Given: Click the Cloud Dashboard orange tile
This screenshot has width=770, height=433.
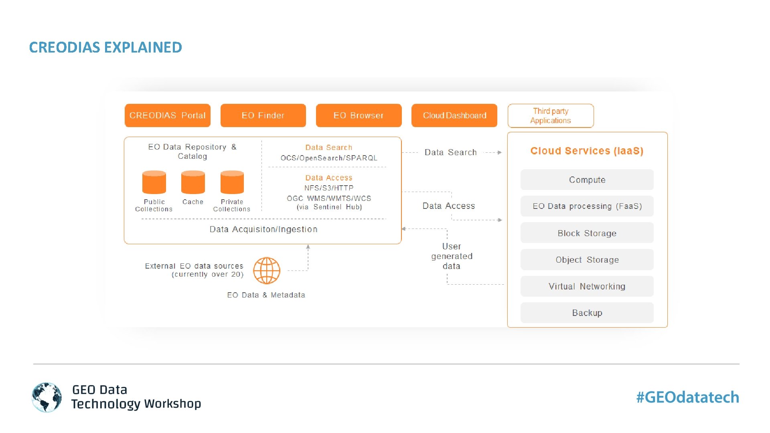Looking at the screenshot, I should click(x=454, y=115).
